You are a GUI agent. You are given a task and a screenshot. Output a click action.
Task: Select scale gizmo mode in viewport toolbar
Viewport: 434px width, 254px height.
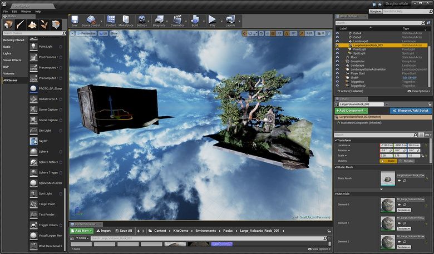[x=256, y=33]
